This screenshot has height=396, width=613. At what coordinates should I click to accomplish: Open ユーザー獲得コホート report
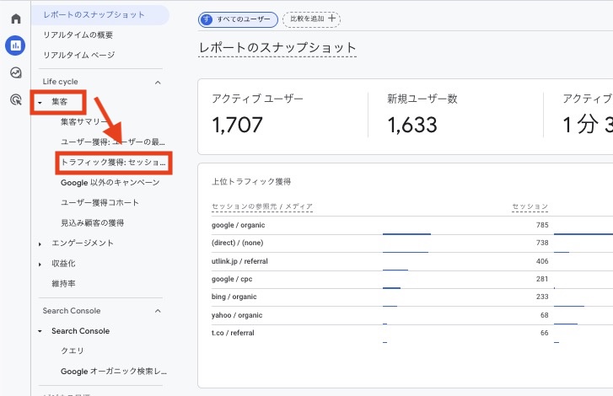[99, 203]
